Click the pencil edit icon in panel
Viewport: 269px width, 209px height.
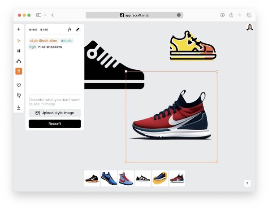point(78,30)
